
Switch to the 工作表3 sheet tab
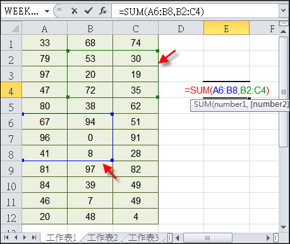(x=143, y=238)
